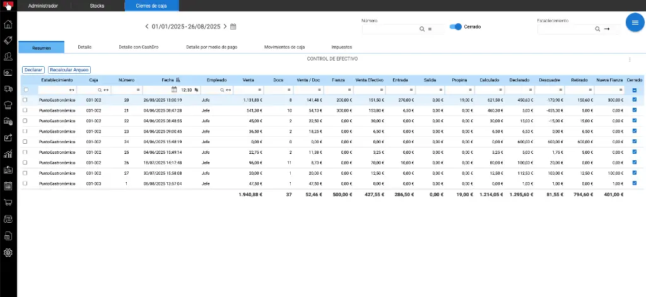
Task: Select checkbox for closing number 23
Action: coord(25,131)
